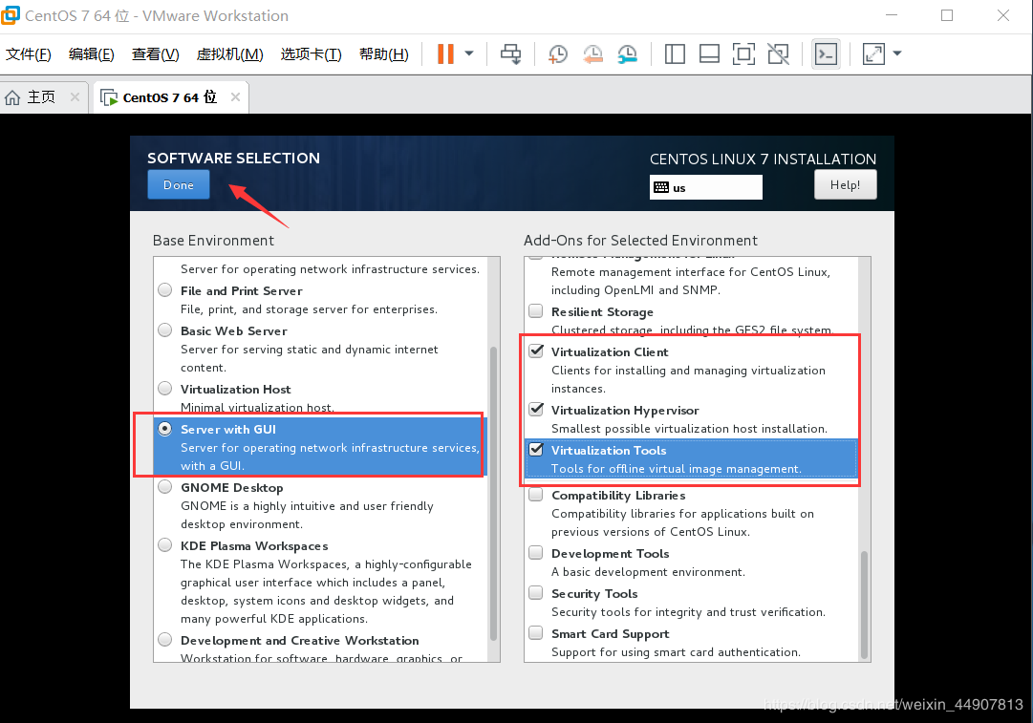Select Virtualization Host radio button

pyautogui.click(x=164, y=389)
